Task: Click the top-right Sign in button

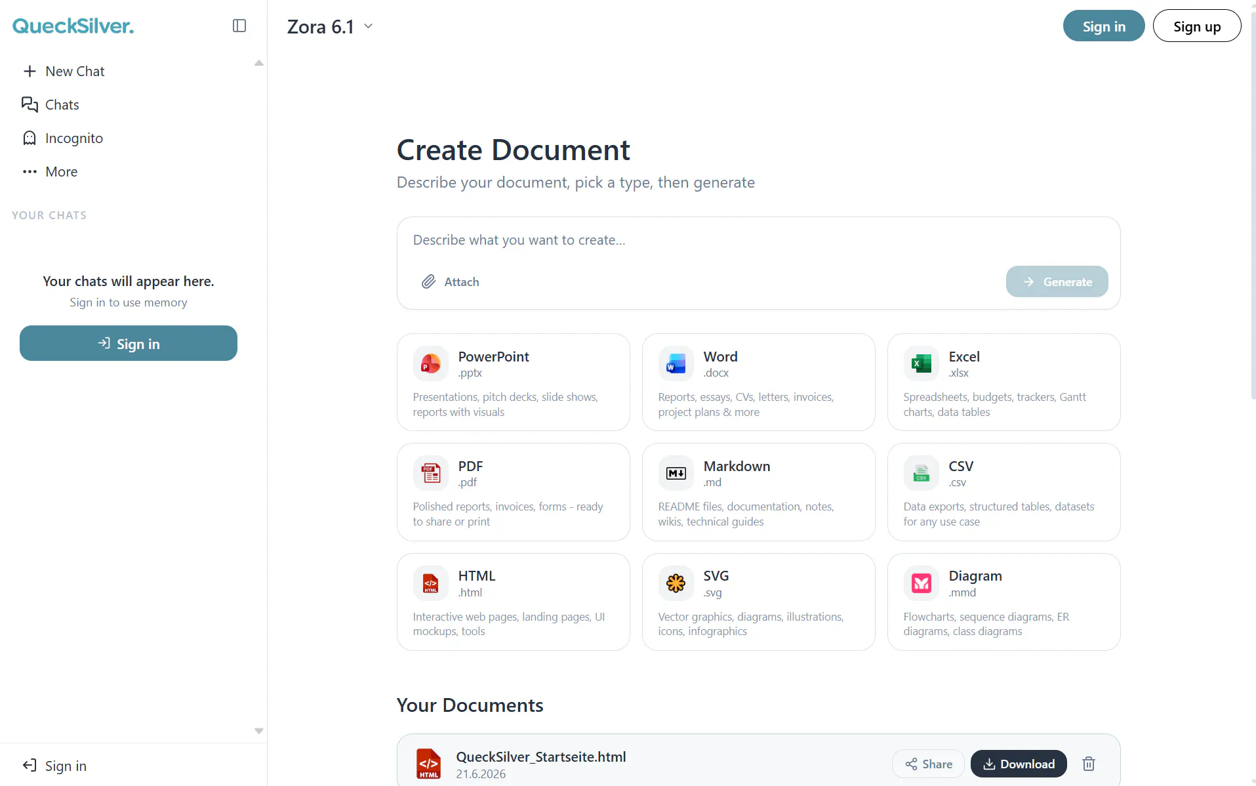Action: click(x=1104, y=26)
